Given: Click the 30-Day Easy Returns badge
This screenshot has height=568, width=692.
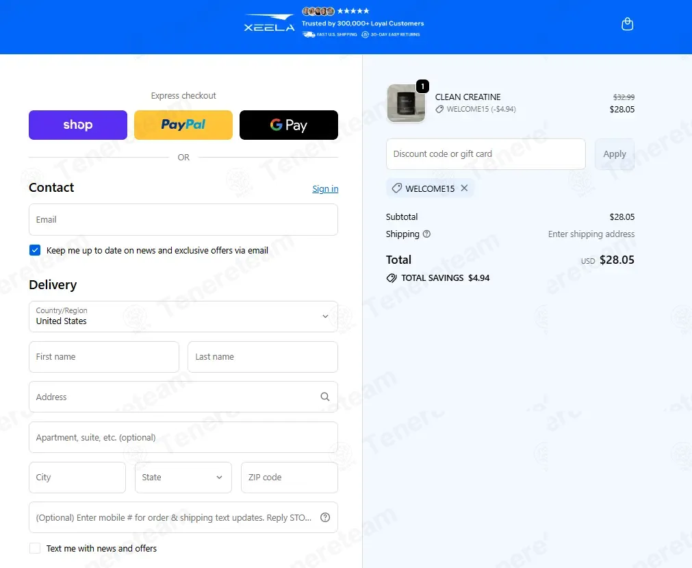Looking at the screenshot, I should [391, 34].
